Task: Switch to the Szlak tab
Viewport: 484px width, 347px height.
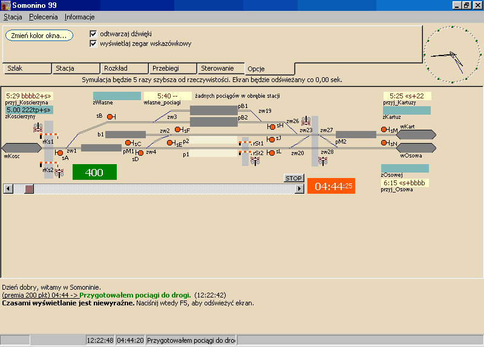Action: tap(27, 68)
